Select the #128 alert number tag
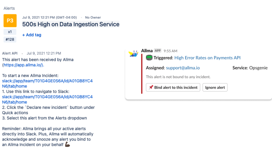The image size is (272, 154). click(10, 39)
